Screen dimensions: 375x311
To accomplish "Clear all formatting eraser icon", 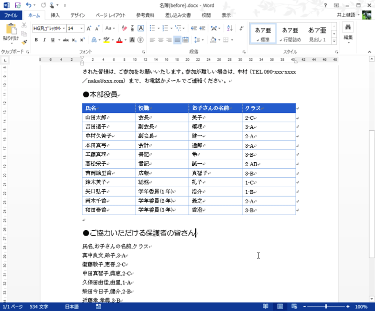I will (124, 28).
